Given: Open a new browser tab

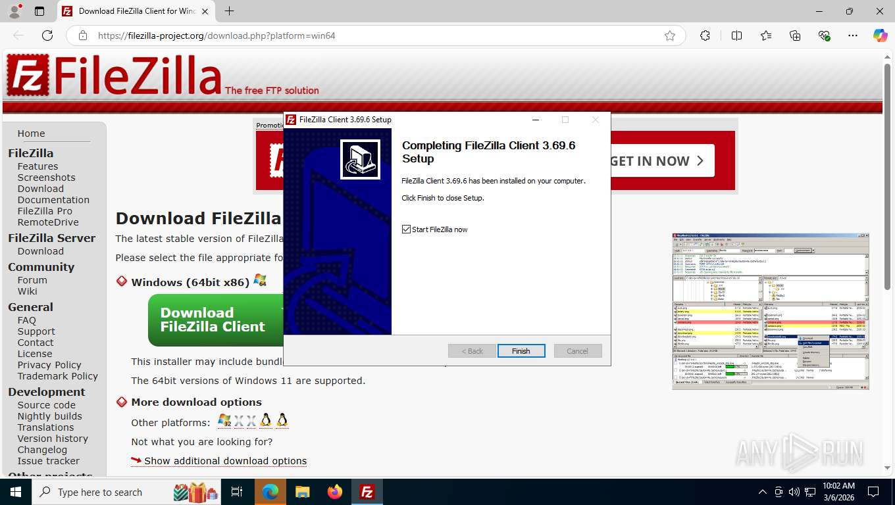Looking at the screenshot, I should (x=229, y=11).
